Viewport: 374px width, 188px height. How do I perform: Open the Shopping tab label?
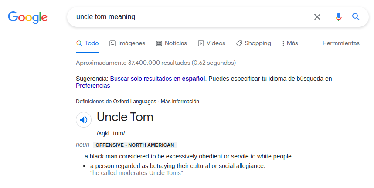(258, 43)
